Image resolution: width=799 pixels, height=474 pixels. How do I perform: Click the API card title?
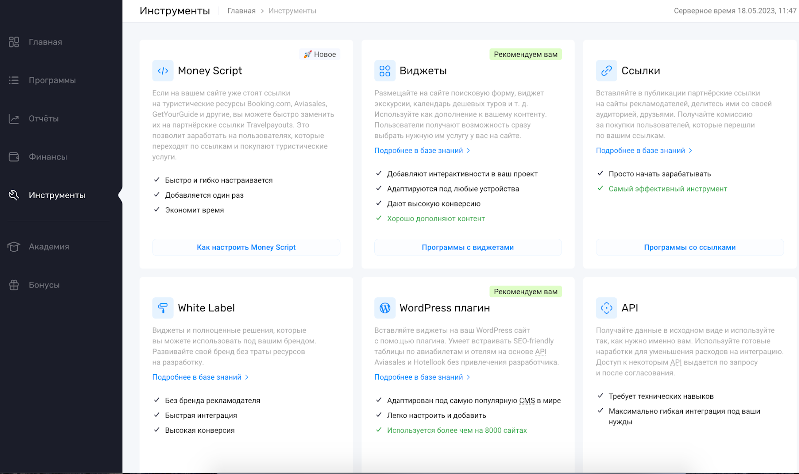630,308
